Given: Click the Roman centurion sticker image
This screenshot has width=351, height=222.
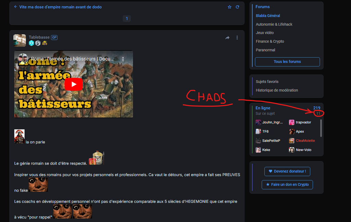Looking at the screenshot, I should pyautogui.click(x=20, y=136).
